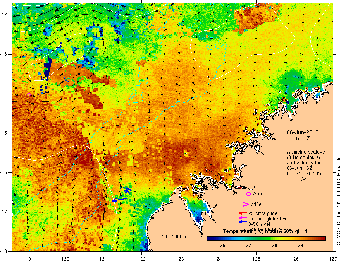
Task: Click latitude label -12 on left axis
Action: pyautogui.click(x=4, y=15)
